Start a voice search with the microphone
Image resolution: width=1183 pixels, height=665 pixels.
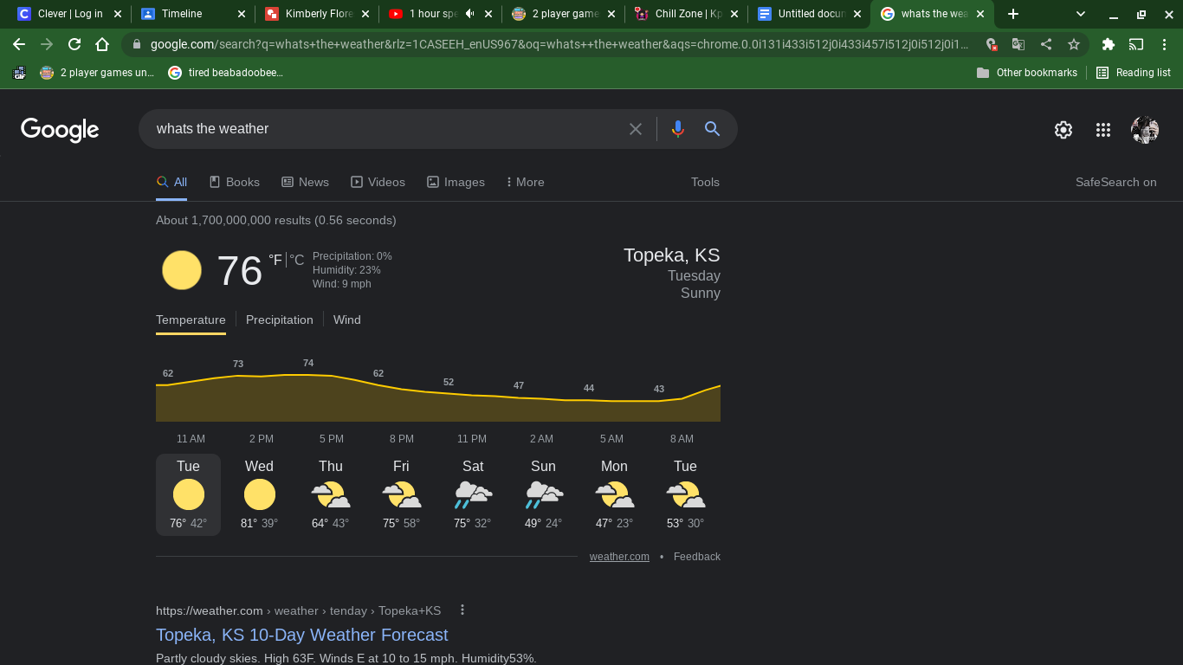[x=677, y=129]
